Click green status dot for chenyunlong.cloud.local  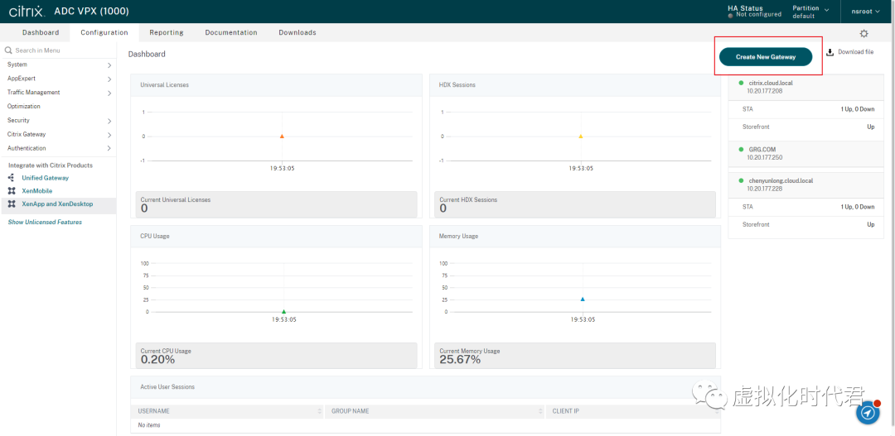pos(741,180)
